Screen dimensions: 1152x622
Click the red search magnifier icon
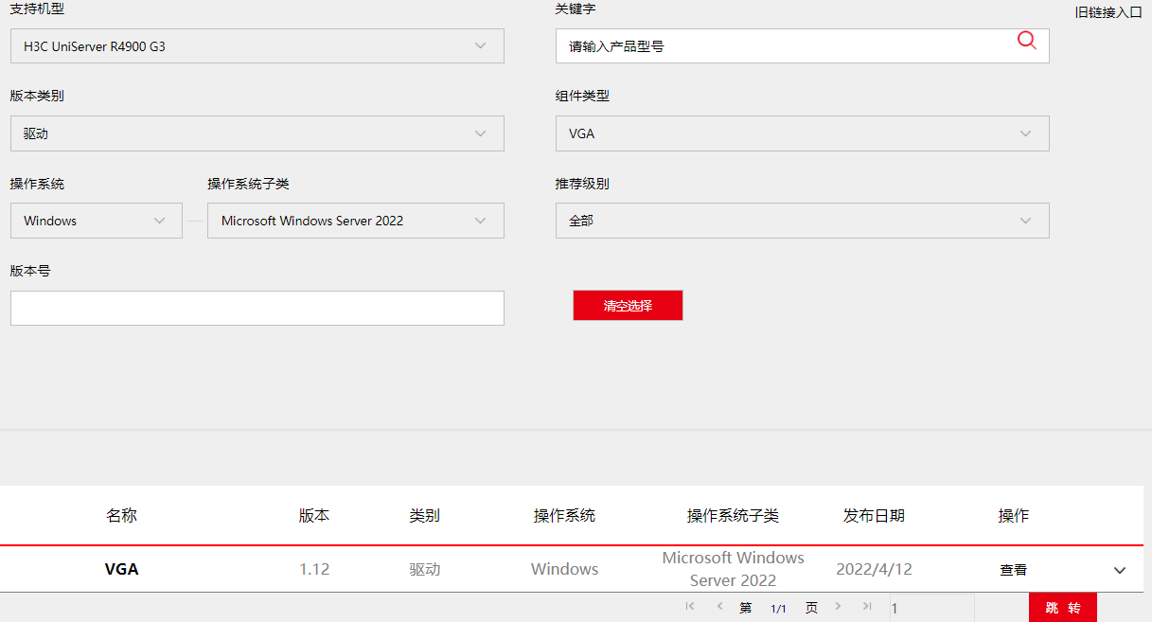click(x=1026, y=40)
